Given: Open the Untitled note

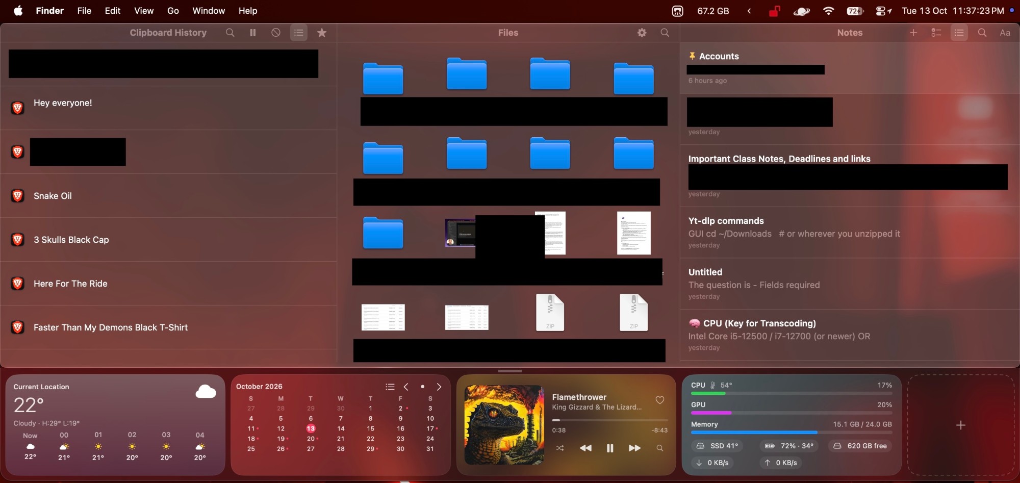Looking at the screenshot, I should pyautogui.click(x=850, y=284).
